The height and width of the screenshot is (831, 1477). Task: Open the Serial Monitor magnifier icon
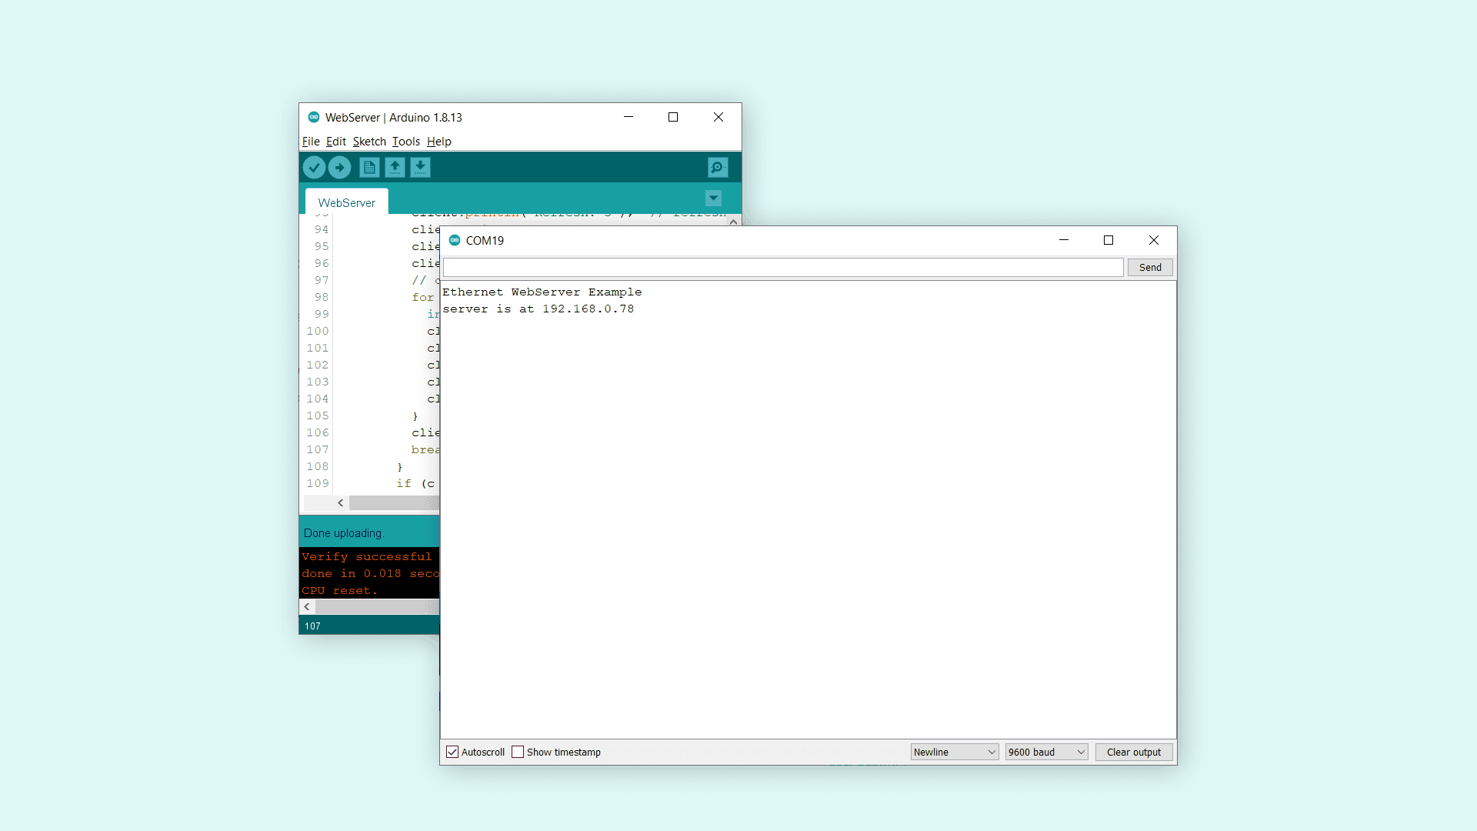click(x=717, y=167)
